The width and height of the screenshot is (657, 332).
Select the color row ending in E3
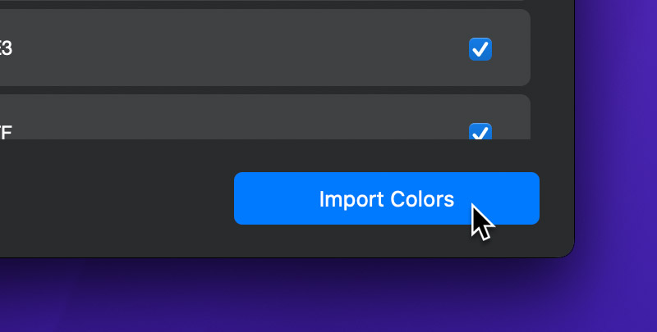(x=246, y=49)
